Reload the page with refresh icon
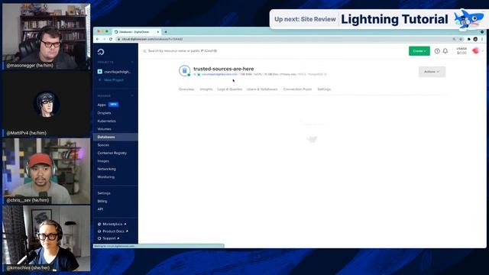Image resolution: width=489 pixels, height=275 pixels. (111, 39)
